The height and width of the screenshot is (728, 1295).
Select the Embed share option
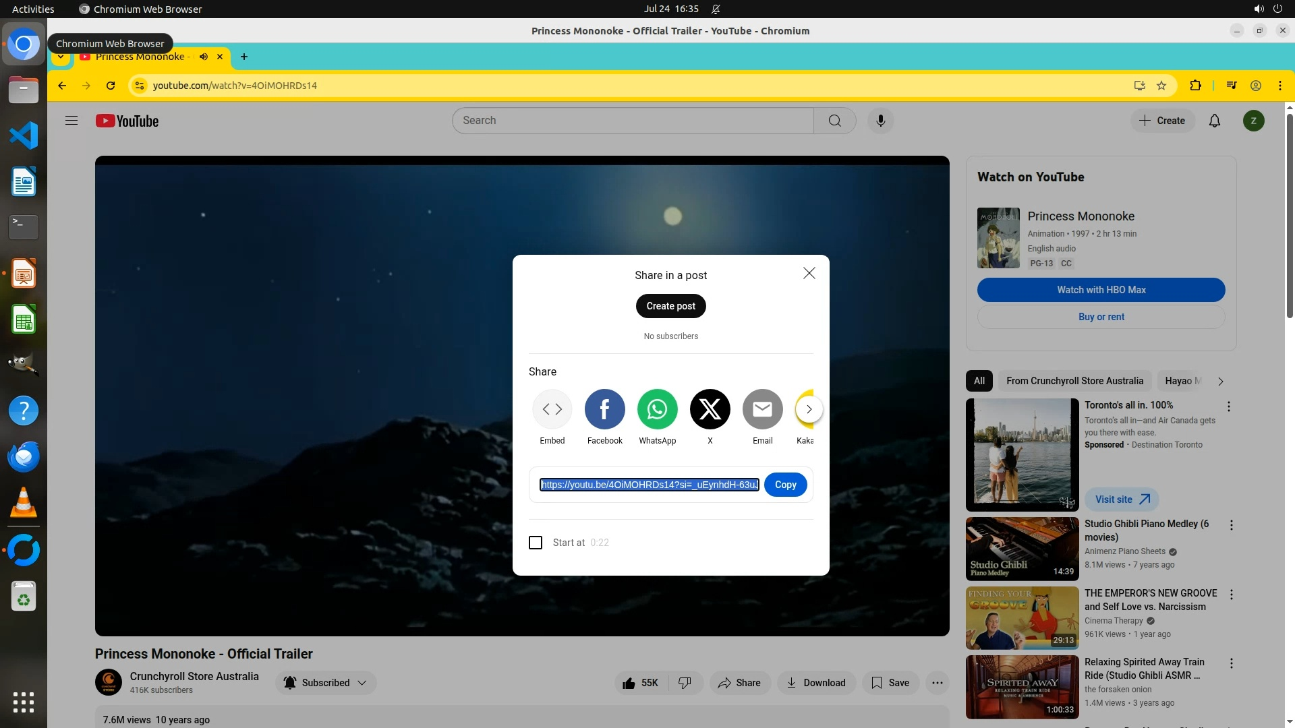(552, 409)
